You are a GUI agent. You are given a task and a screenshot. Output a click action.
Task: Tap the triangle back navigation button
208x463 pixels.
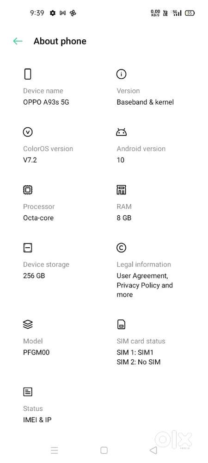[153, 450]
